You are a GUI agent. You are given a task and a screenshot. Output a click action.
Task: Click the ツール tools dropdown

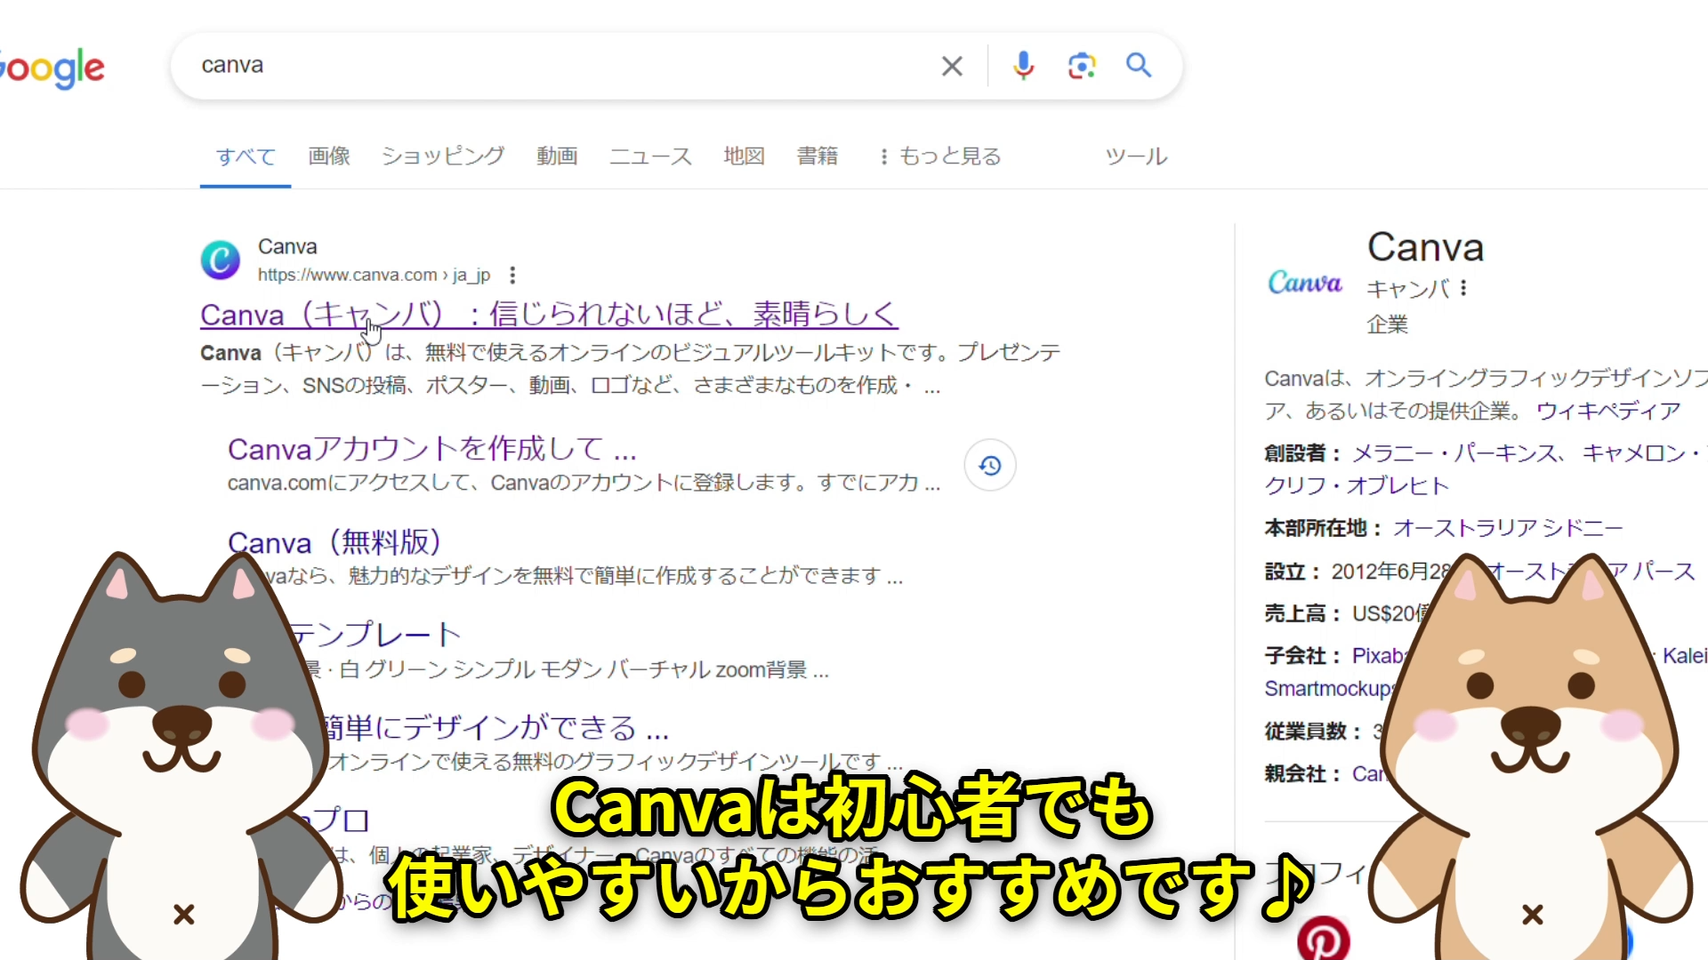(1133, 156)
